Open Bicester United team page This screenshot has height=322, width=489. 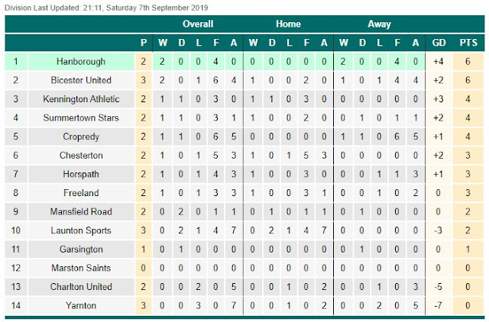pyautogui.click(x=81, y=80)
